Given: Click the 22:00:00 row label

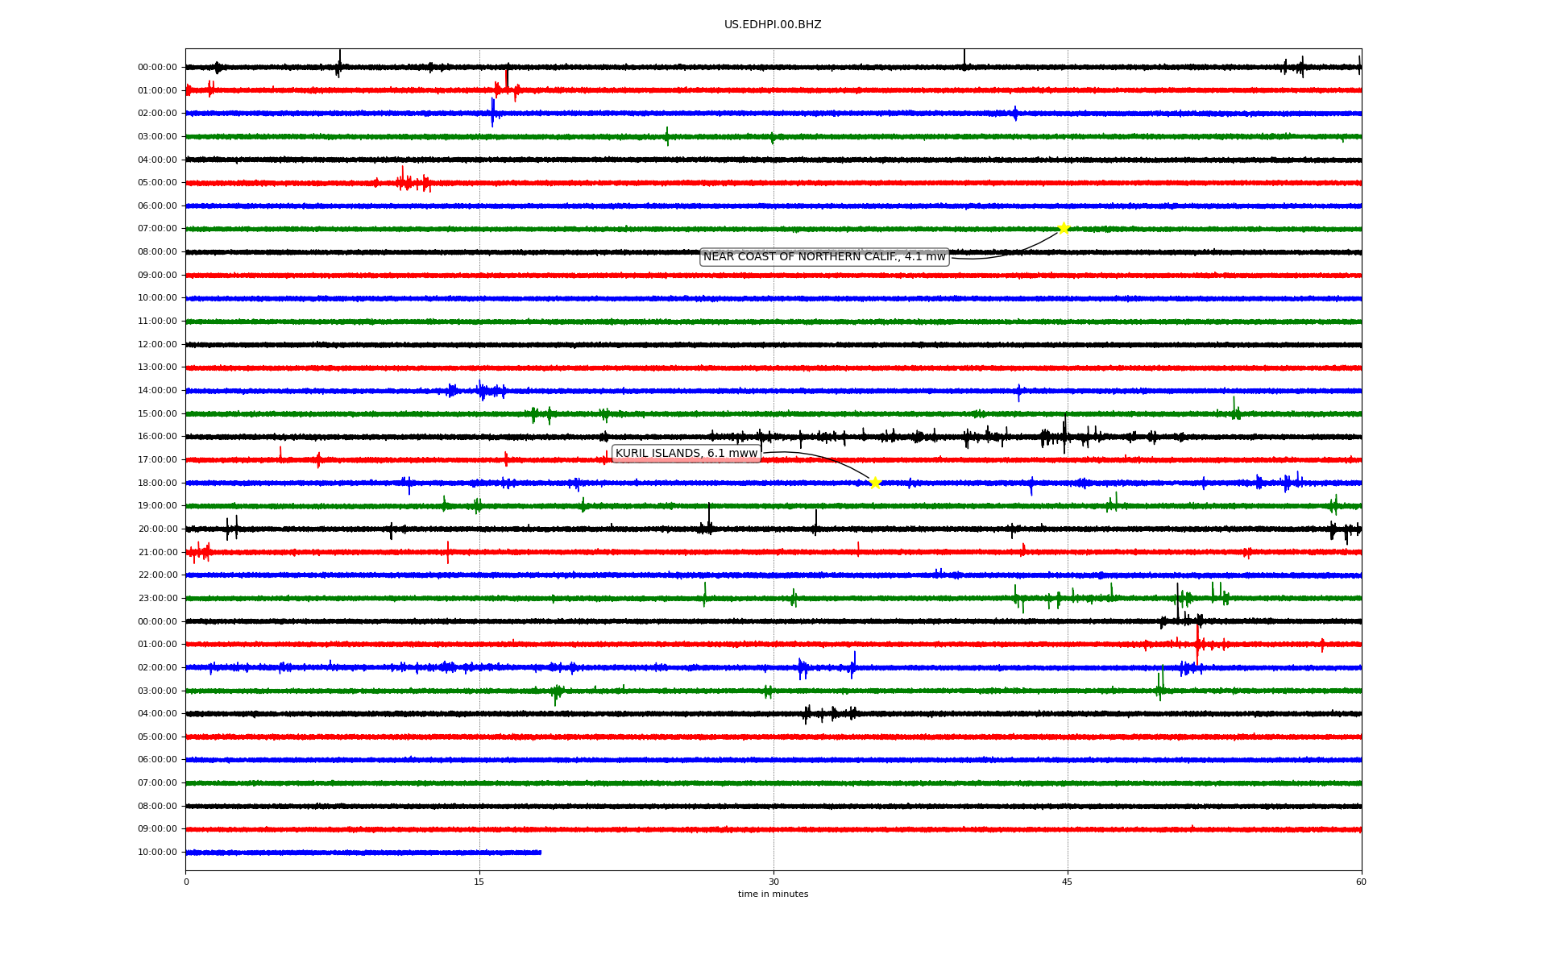Looking at the screenshot, I should [x=157, y=575].
